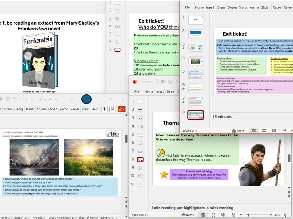
Task: Toggle the AutoSave switch
Action: click(160, 82)
